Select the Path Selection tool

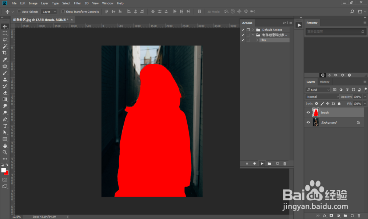(5, 132)
